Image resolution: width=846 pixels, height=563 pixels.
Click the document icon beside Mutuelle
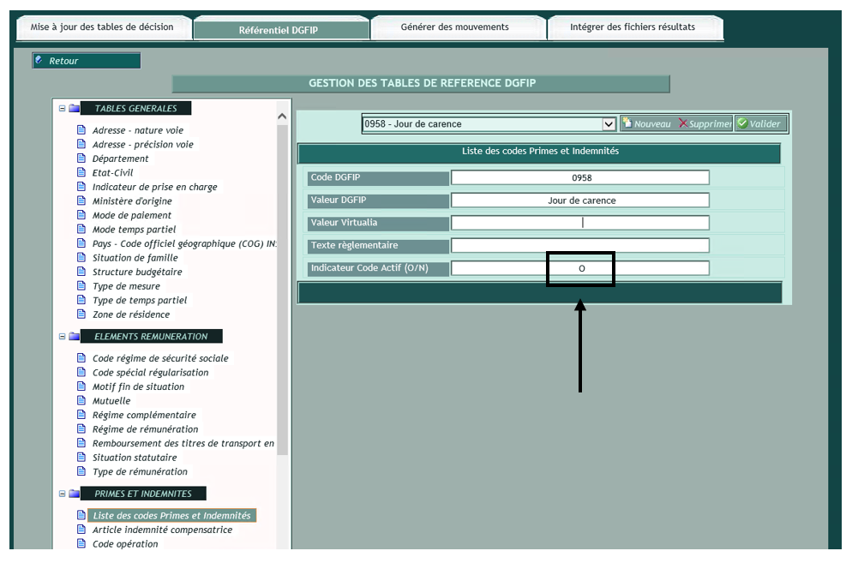click(x=82, y=401)
